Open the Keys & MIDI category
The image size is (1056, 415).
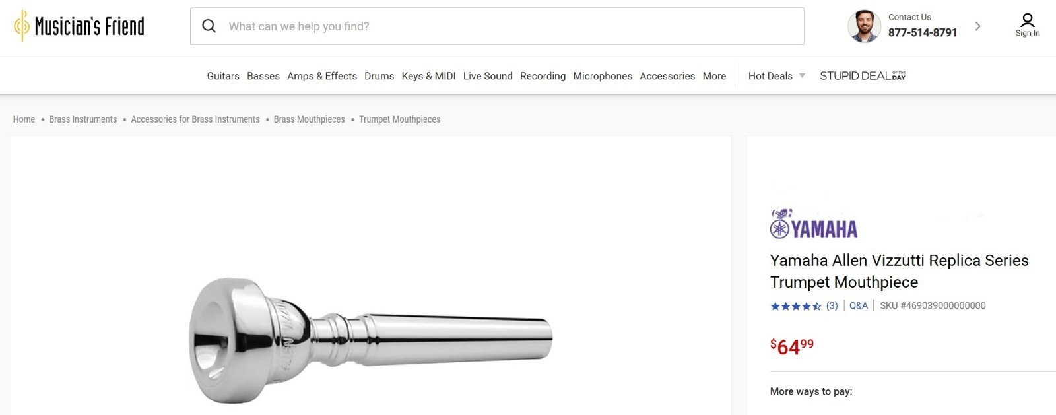pos(428,76)
